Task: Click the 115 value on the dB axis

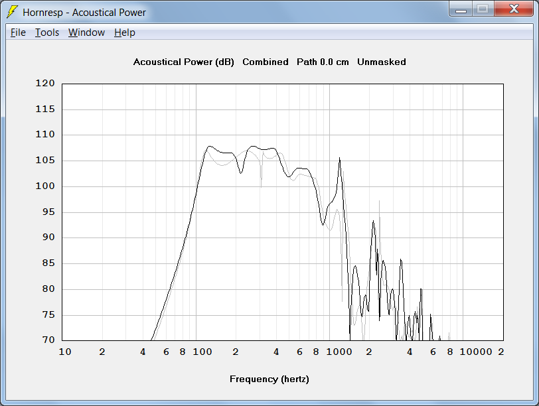Action: (x=45, y=109)
